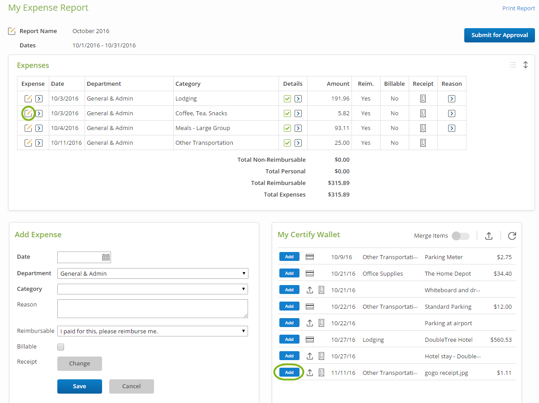Add DoubleTree Hotel item to report

click(289, 340)
